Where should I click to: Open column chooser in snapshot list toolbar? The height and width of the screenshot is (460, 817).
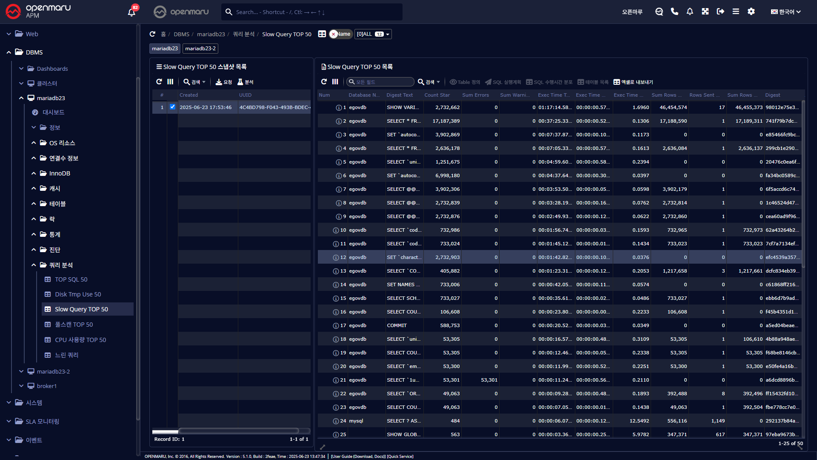coord(170,82)
